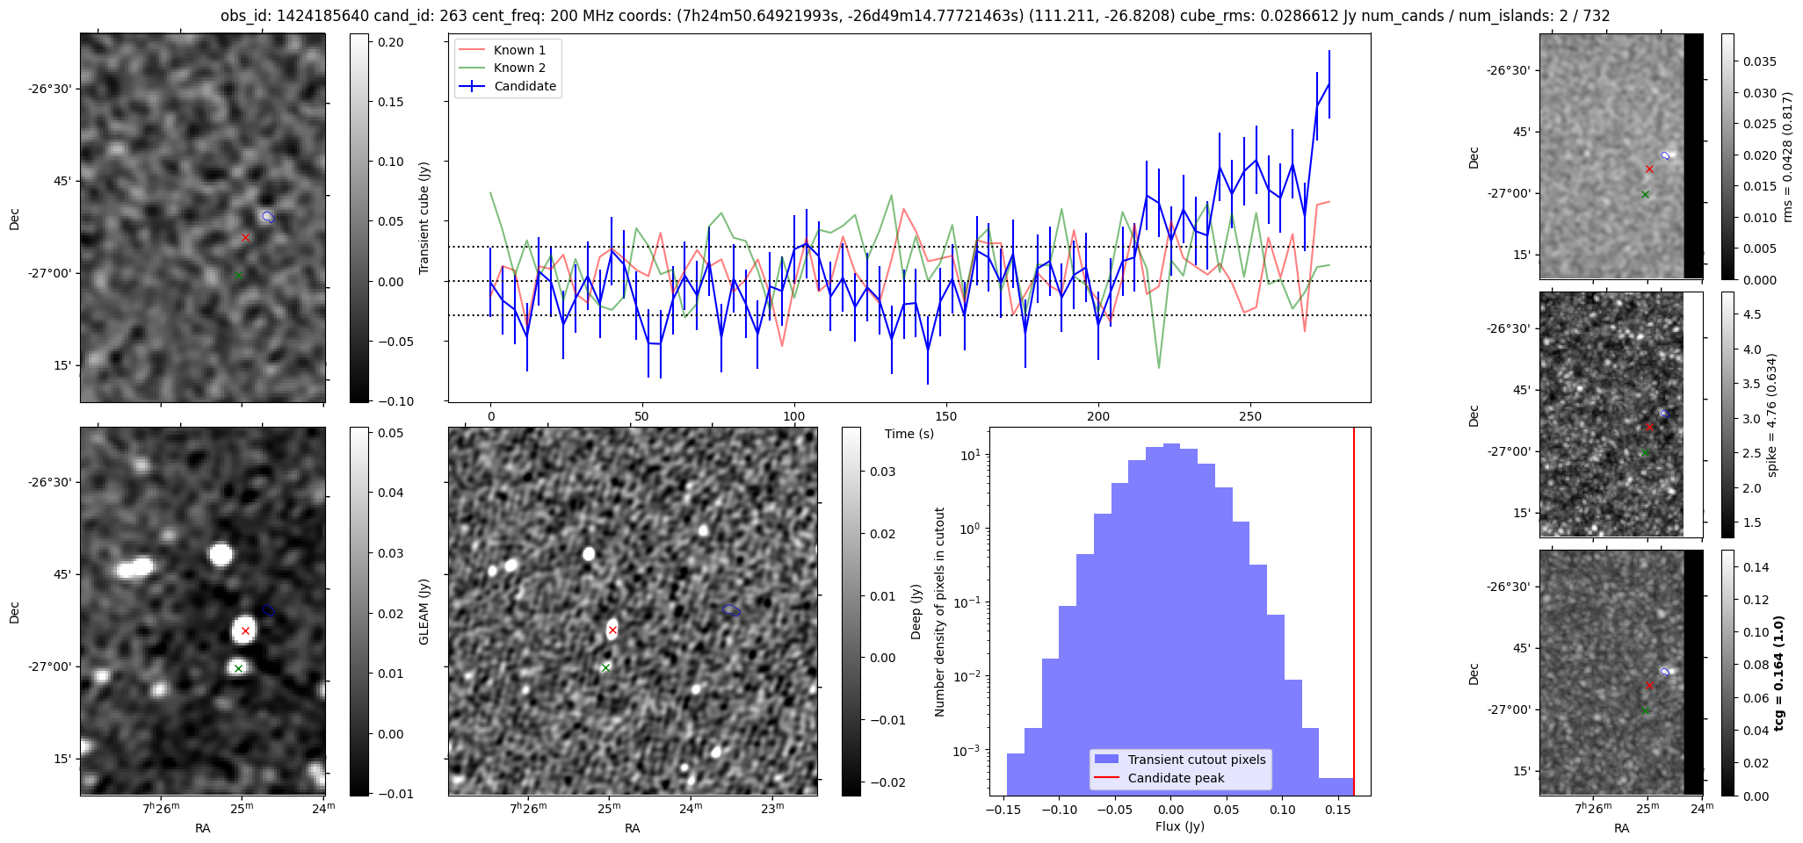Click the red candidate peak line in the histogram
1803x843 pixels.
[1354, 615]
